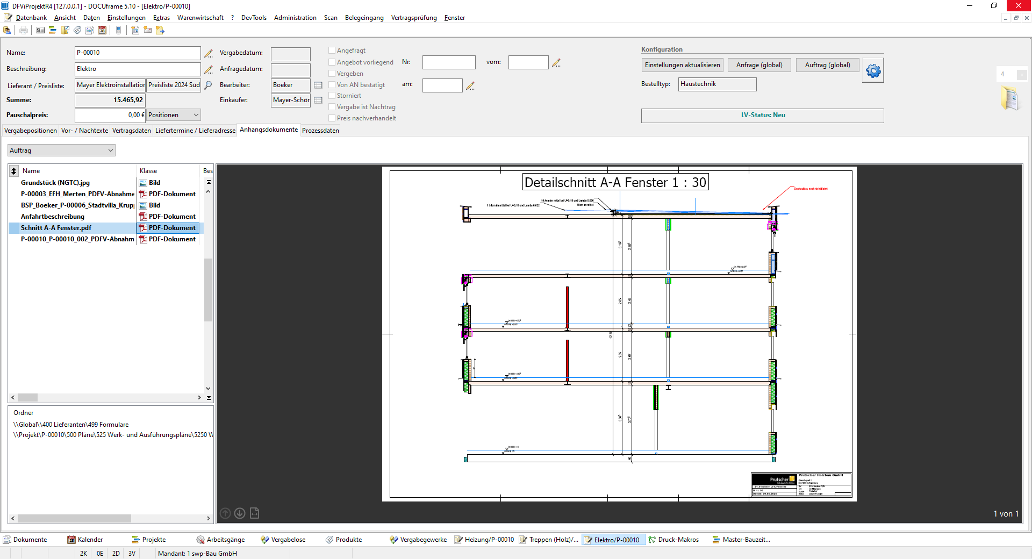
Task: Click the pencil icon beside the vom field
Action: coord(556,63)
